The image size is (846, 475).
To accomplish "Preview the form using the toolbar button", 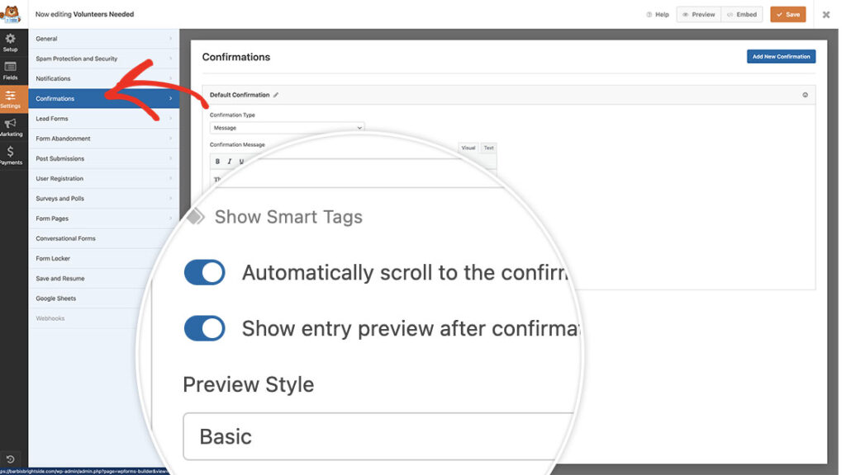I will [x=697, y=14].
